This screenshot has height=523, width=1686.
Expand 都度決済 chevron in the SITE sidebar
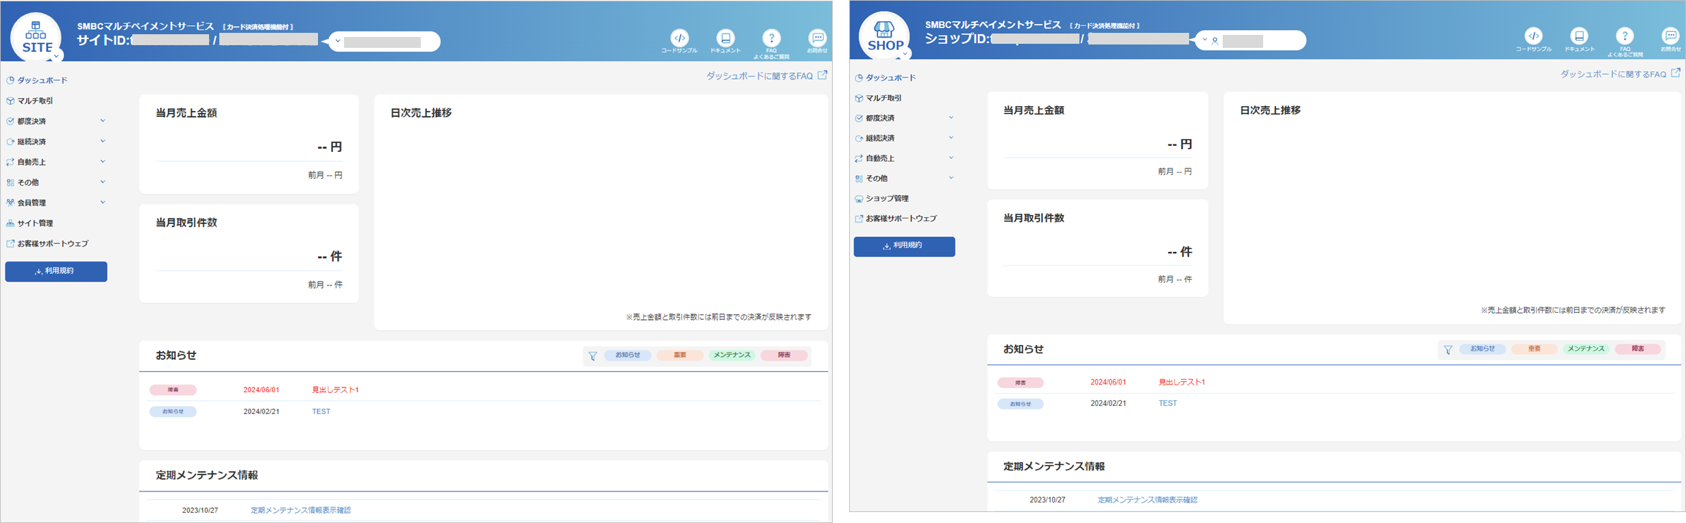click(103, 121)
